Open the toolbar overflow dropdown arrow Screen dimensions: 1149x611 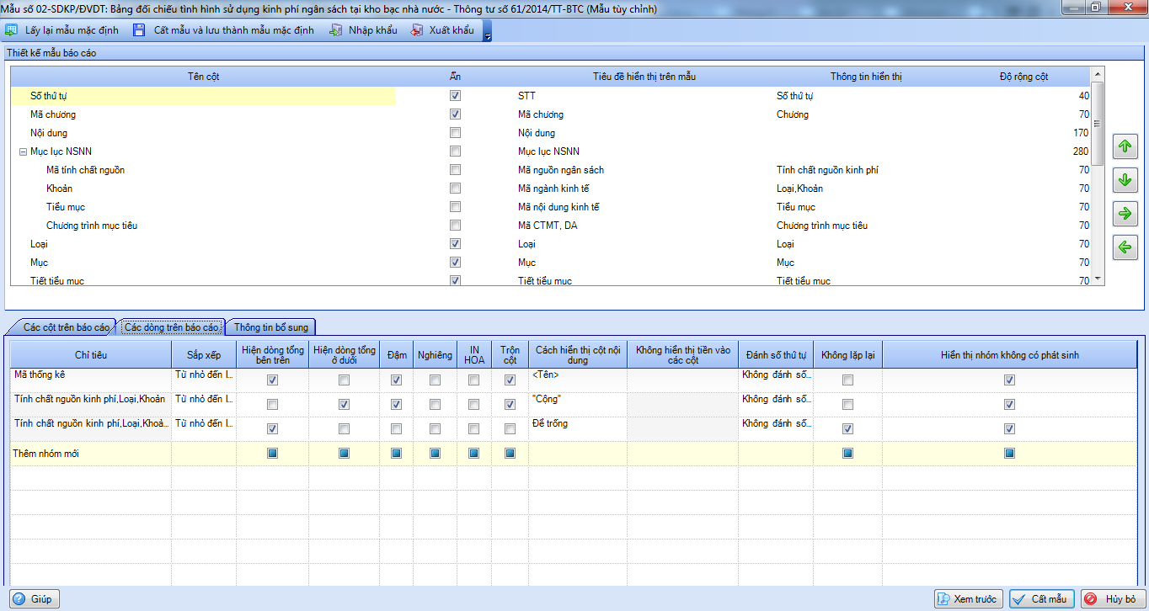point(487,32)
